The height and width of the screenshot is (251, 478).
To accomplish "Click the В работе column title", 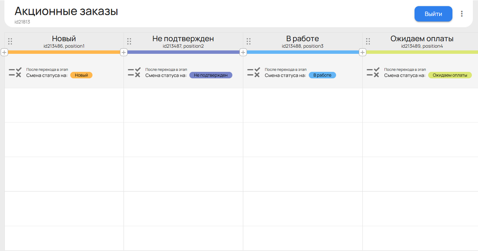I will pos(303,39).
